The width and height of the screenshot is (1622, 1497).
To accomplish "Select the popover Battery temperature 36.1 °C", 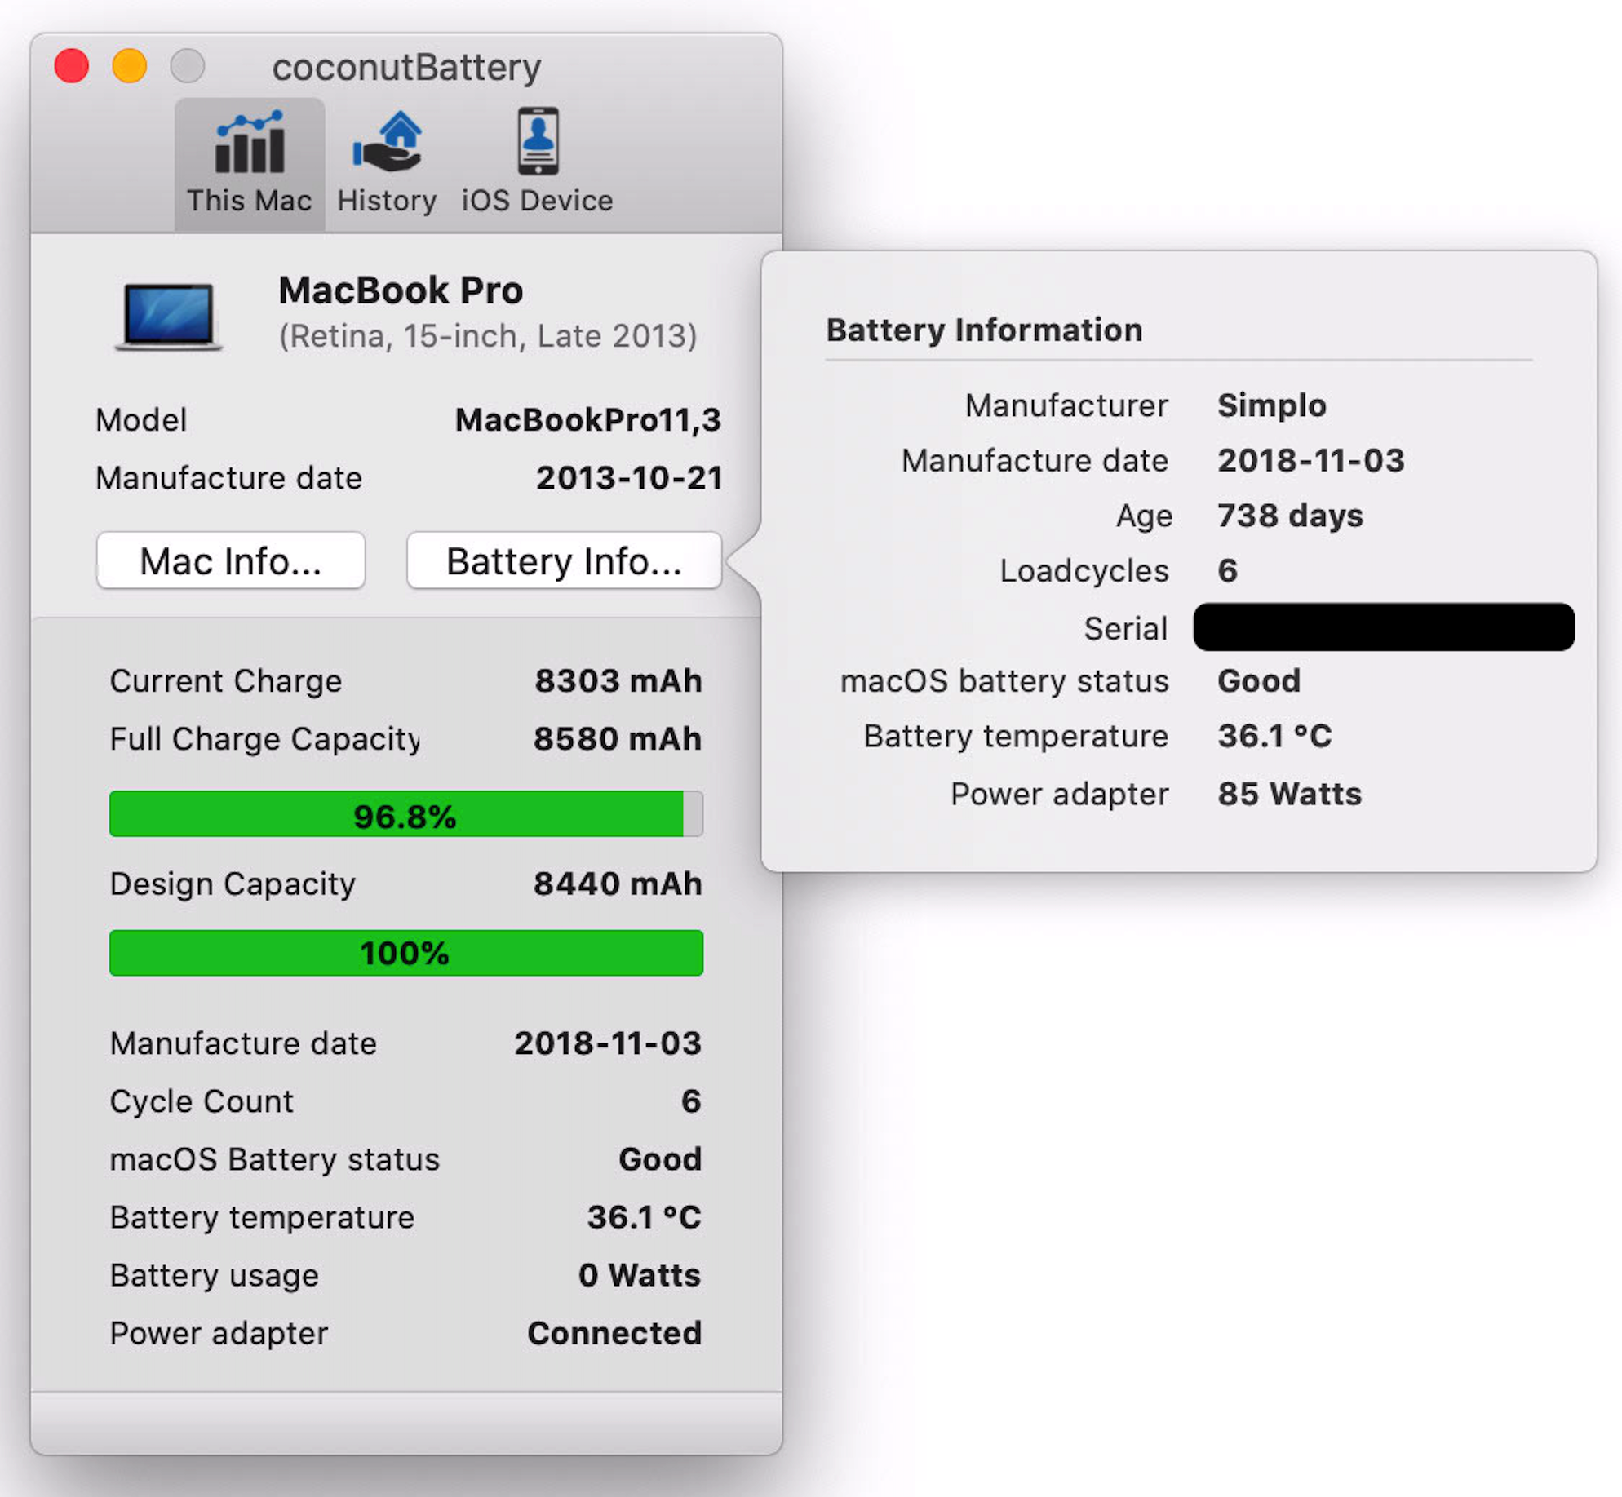I will coord(1274,736).
